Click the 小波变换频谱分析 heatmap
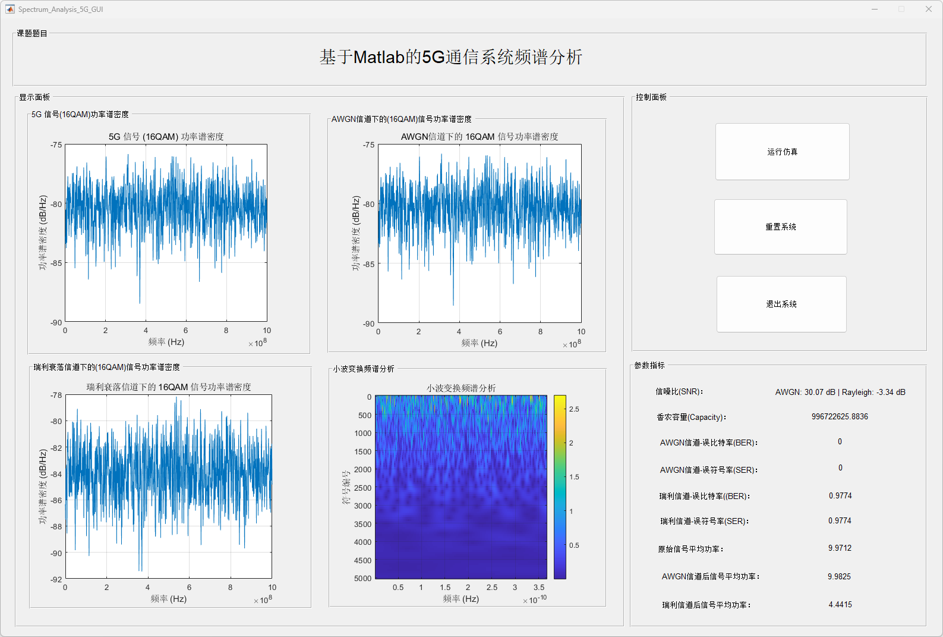The height and width of the screenshot is (637, 943). coord(461,487)
